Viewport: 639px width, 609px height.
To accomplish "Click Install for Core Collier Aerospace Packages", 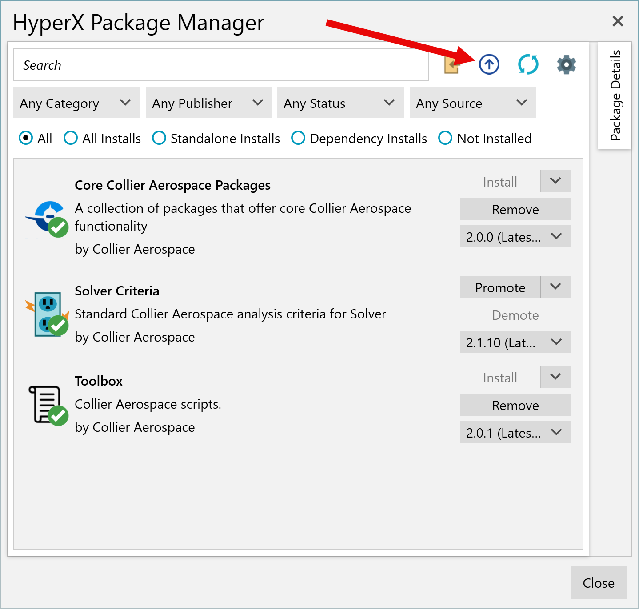I will click(500, 181).
